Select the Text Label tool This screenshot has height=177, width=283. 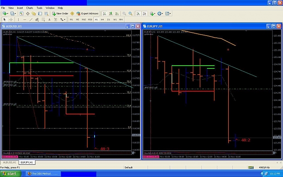56,19
